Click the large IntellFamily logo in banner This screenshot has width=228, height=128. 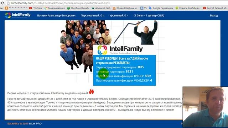click(x=120, y=50)
